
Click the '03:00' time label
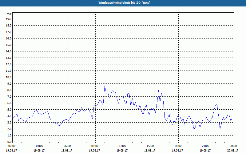point(40,146)
